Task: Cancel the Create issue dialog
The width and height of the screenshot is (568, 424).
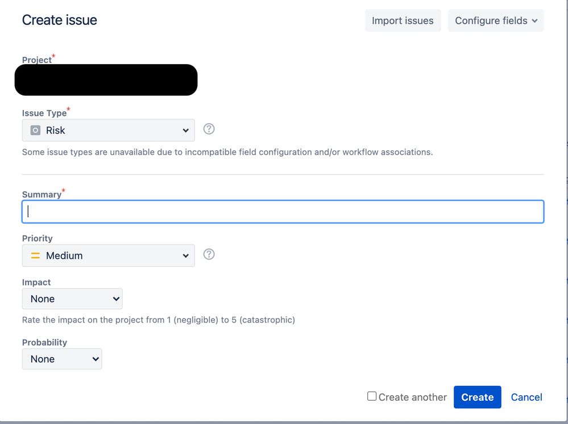Action: 526,397
